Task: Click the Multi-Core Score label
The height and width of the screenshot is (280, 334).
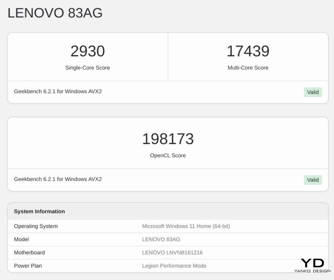Action: pos(248,68)
